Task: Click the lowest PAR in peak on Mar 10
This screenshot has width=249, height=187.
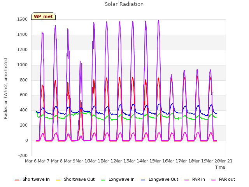Action: [x=82, y=63]
